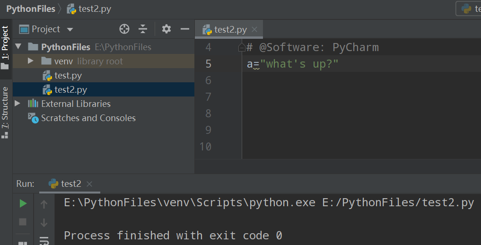Screen dimensions: 481x245
Task: Click the collapse all icon in Project panel
Action: tap(143, 29)
